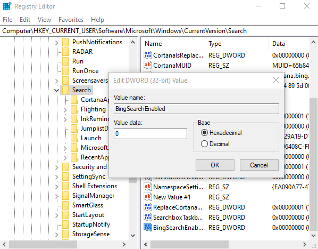The width and height of the screenshot is (318, 249).
Task: Click the registry path address bar
Action: [159, 31]
